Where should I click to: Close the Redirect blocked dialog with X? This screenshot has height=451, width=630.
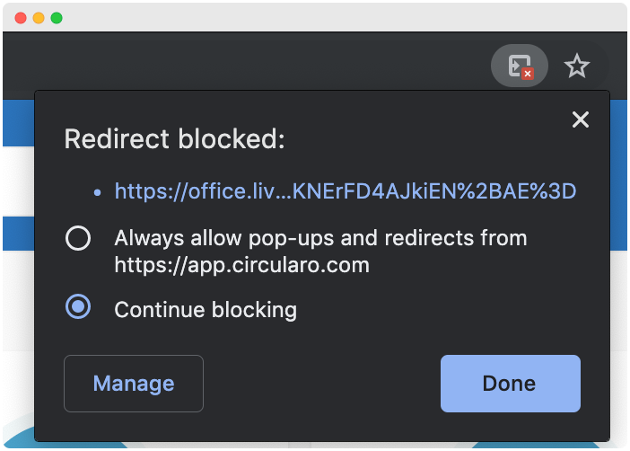click(581, 119)
